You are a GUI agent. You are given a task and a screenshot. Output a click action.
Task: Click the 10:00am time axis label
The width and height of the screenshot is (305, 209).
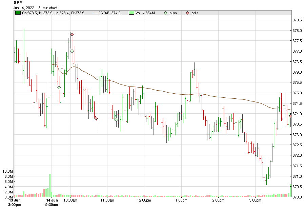(70, 201)
